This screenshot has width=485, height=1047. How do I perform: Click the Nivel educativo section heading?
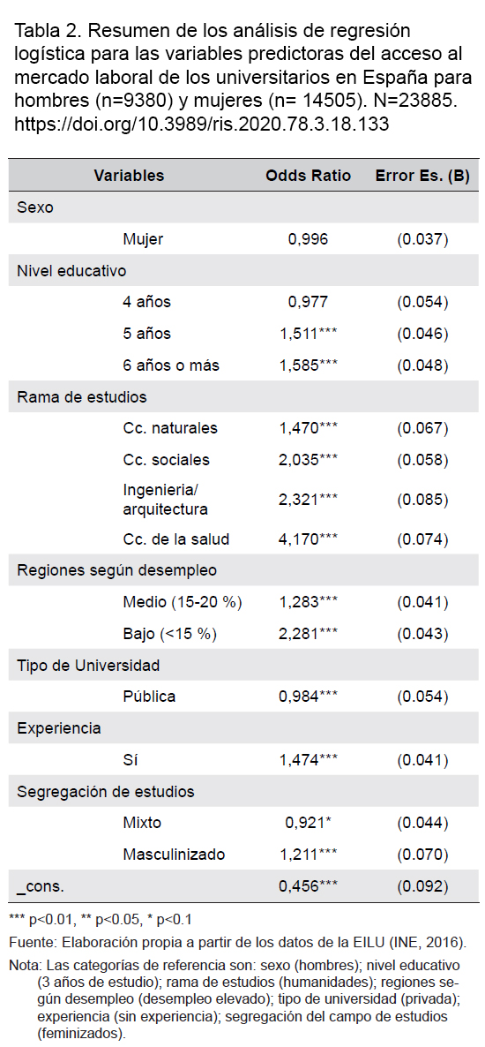click(71, 270)
